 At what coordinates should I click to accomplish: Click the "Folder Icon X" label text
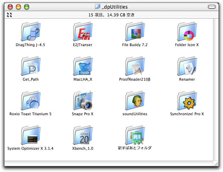187,45
